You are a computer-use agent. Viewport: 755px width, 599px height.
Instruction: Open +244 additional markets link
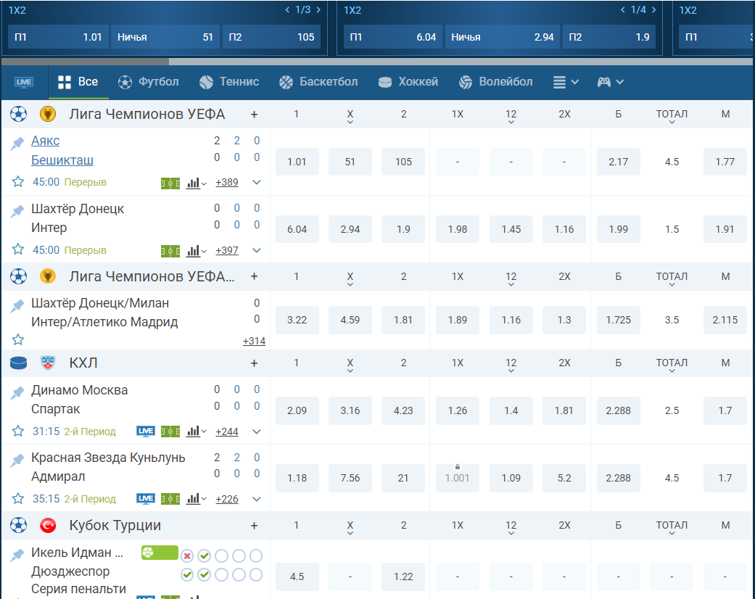[x=227, y=432]
